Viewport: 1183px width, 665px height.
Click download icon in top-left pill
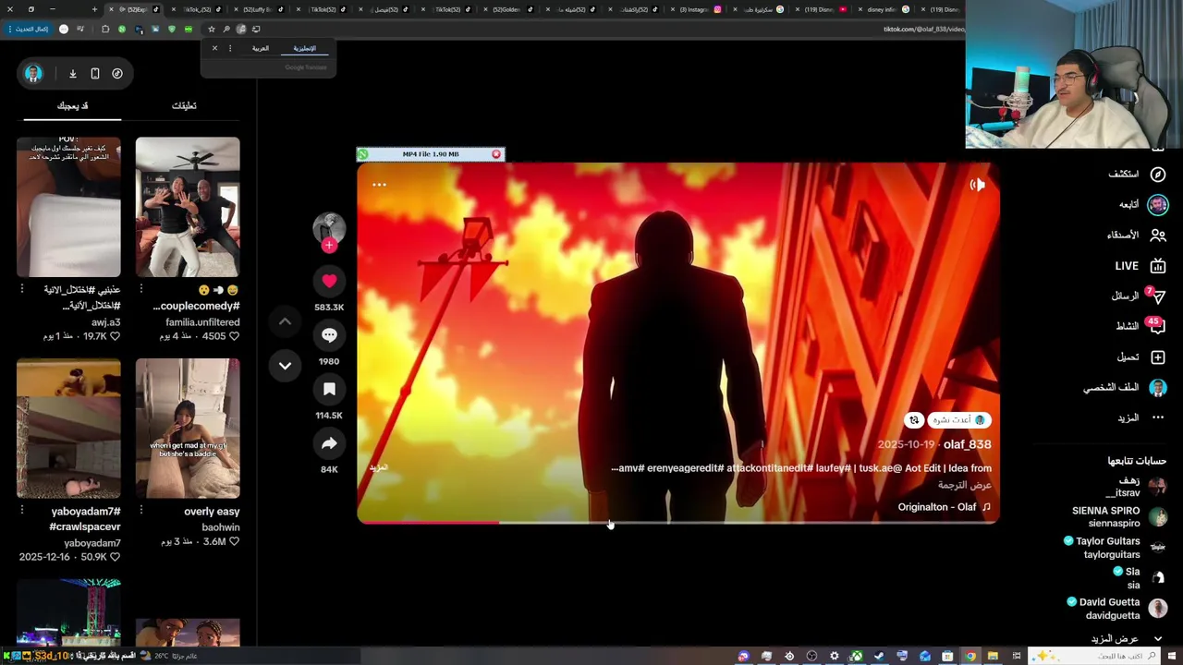[72, 74]
